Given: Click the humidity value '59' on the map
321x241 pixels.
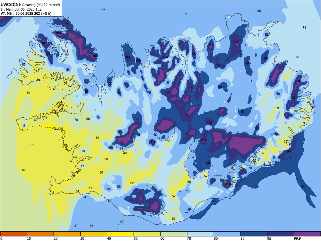Looking at the screenshot, I should click(x=277, y=108).
